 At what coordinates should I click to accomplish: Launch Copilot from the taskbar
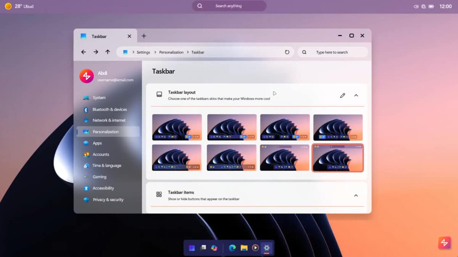[x=214, y=248]
